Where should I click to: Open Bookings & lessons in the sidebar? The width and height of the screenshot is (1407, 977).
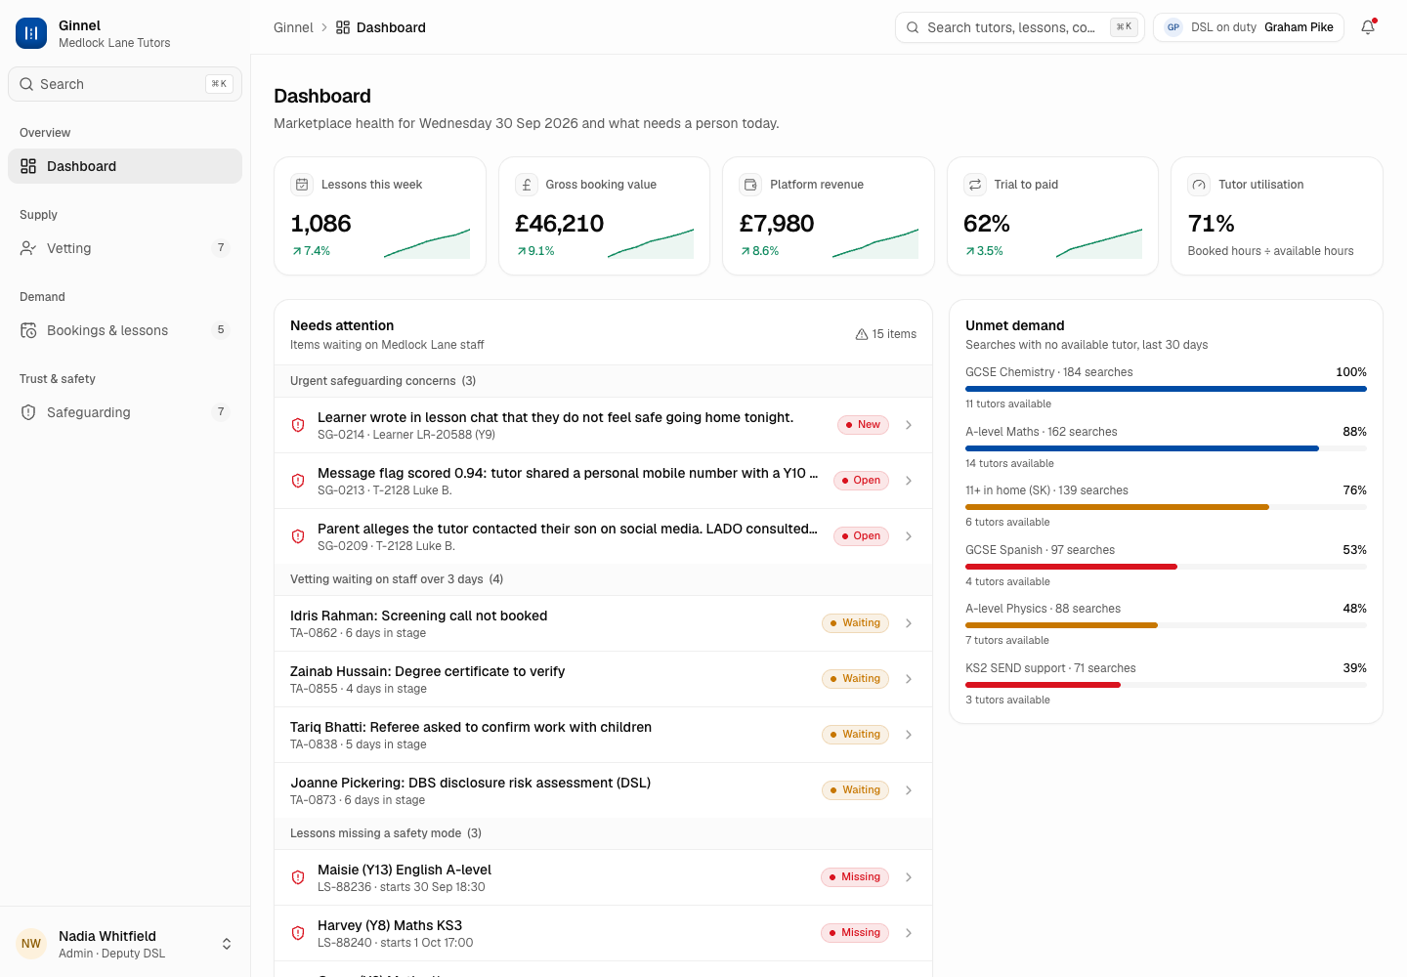click(x=125, y=330)
